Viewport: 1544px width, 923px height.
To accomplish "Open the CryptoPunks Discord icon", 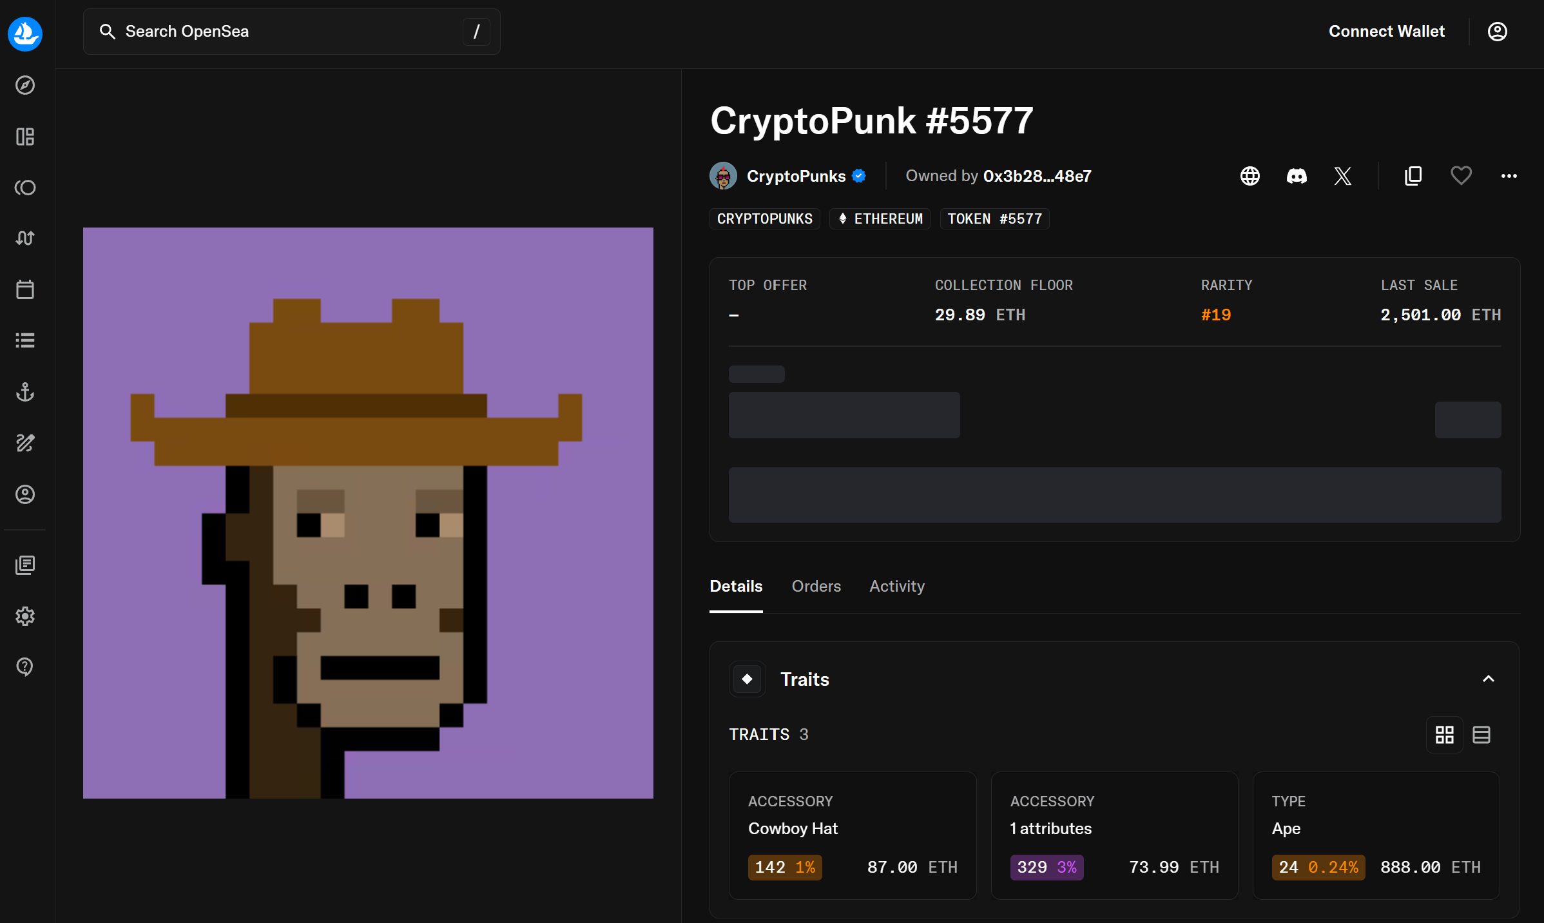I will [x=1297, y=176].
